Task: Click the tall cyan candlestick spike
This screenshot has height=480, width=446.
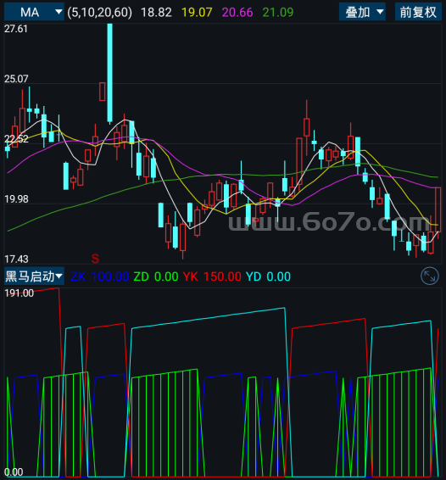Action: pos(109,74)
